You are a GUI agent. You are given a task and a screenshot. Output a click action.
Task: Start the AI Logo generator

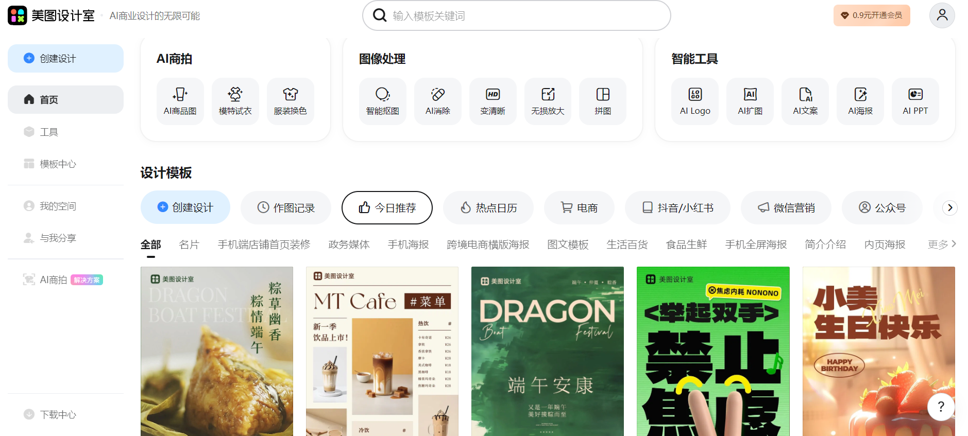point(695,101)
